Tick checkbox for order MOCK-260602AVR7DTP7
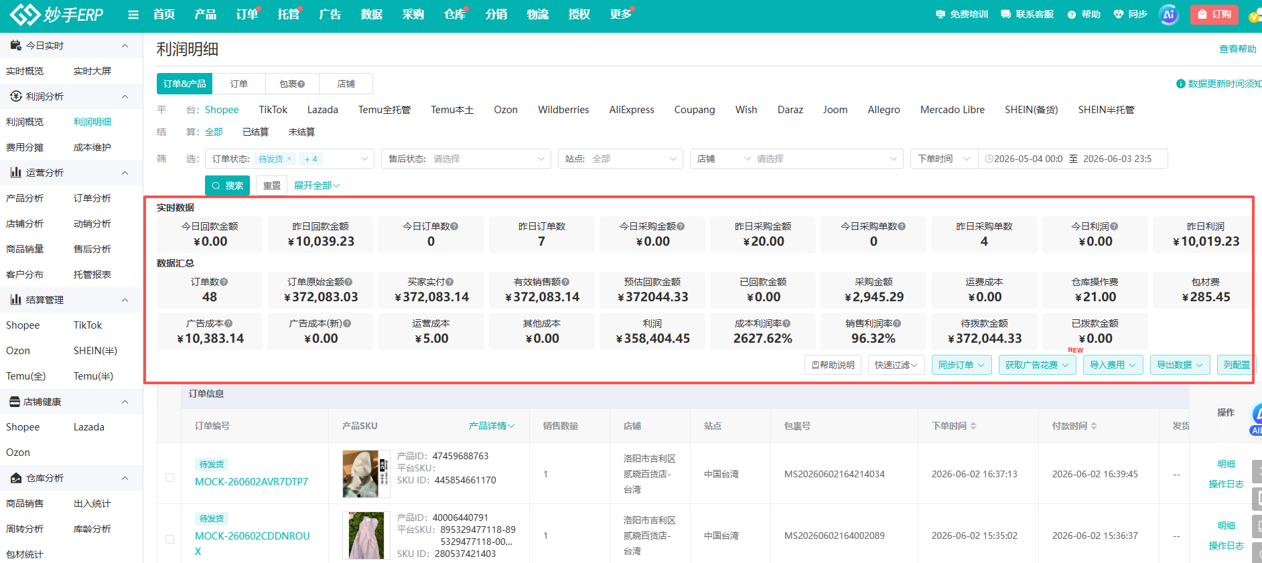Viewport: 1262px width, 563px height. 170,477
